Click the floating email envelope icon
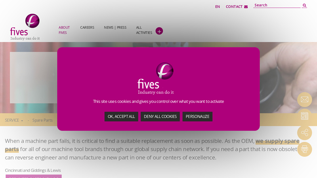317x178 pixels. (304, 100)
